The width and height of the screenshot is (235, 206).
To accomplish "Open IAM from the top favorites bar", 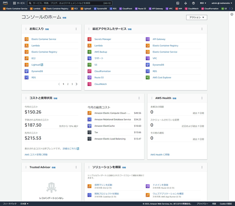I will point(179,8).
